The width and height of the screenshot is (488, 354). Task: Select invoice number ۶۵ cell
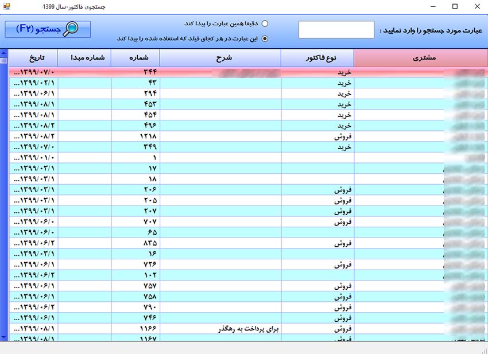(x=135, y=232)
